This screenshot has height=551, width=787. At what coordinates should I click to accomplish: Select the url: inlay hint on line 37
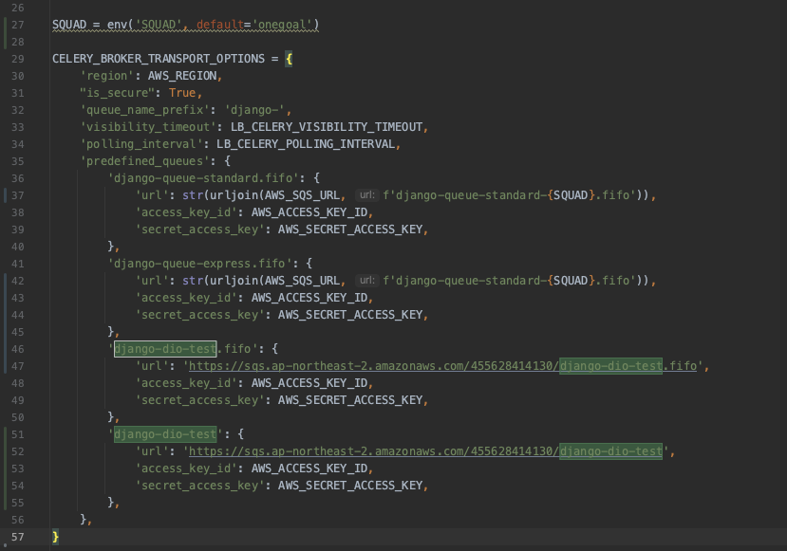(366, 195)
